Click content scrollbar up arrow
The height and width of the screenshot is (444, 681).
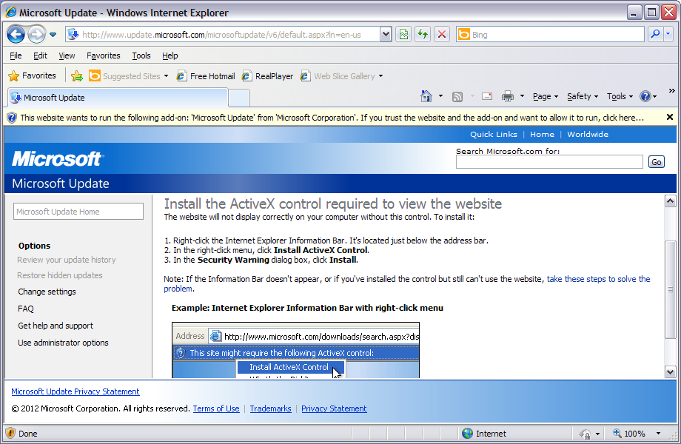pos(670,201)
